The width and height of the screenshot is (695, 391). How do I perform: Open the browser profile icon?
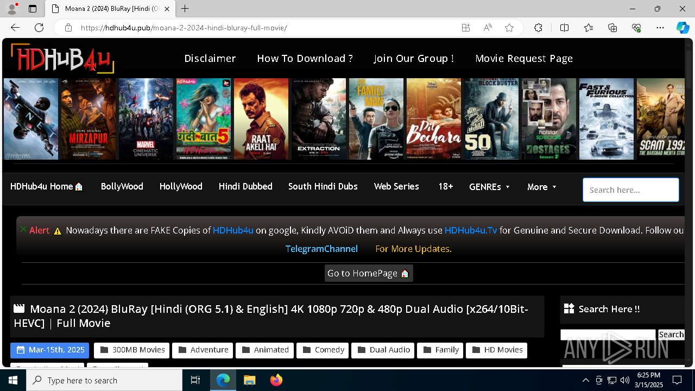pyautogui.click(x=13, y=9)
